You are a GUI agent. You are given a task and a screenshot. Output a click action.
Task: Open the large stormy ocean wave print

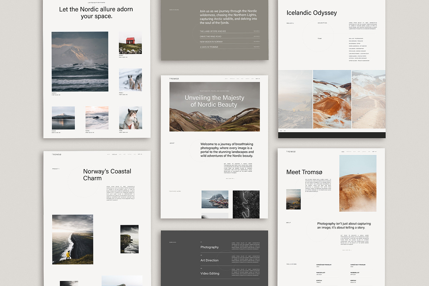(80, 61)
